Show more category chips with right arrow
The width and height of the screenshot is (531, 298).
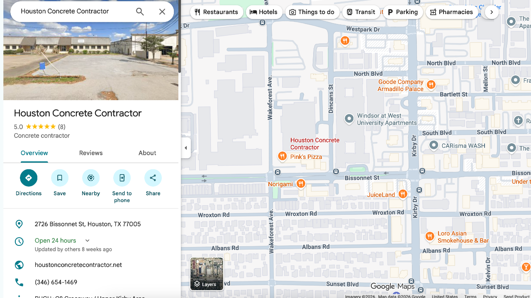coord(491,12)
